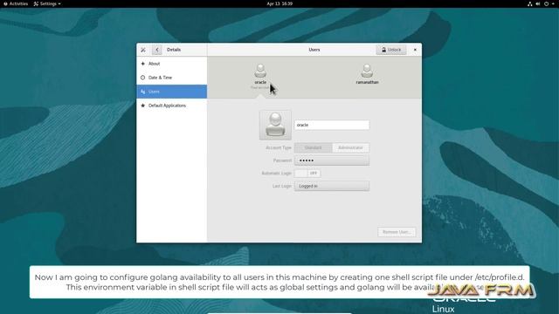Open Activities overview
The width and height of the screenshot is (559, 314).
click(x=16, y=3)
